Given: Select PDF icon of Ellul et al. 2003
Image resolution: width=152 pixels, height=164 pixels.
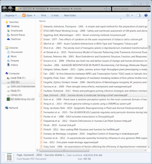Looking at the screenshot, I should point(41,48).
